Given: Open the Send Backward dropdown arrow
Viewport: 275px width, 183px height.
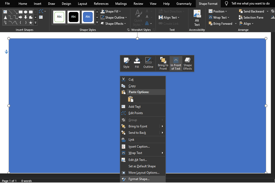Looking at the screenshot, I should (x=267, y=11).
